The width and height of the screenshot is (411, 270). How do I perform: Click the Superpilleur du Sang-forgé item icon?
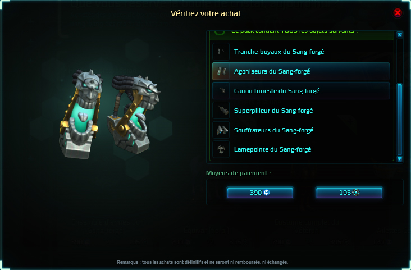pos(221,111)
